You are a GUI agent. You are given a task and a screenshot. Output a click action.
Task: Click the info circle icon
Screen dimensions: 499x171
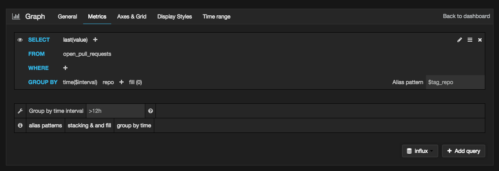click(x=20, y=126)
